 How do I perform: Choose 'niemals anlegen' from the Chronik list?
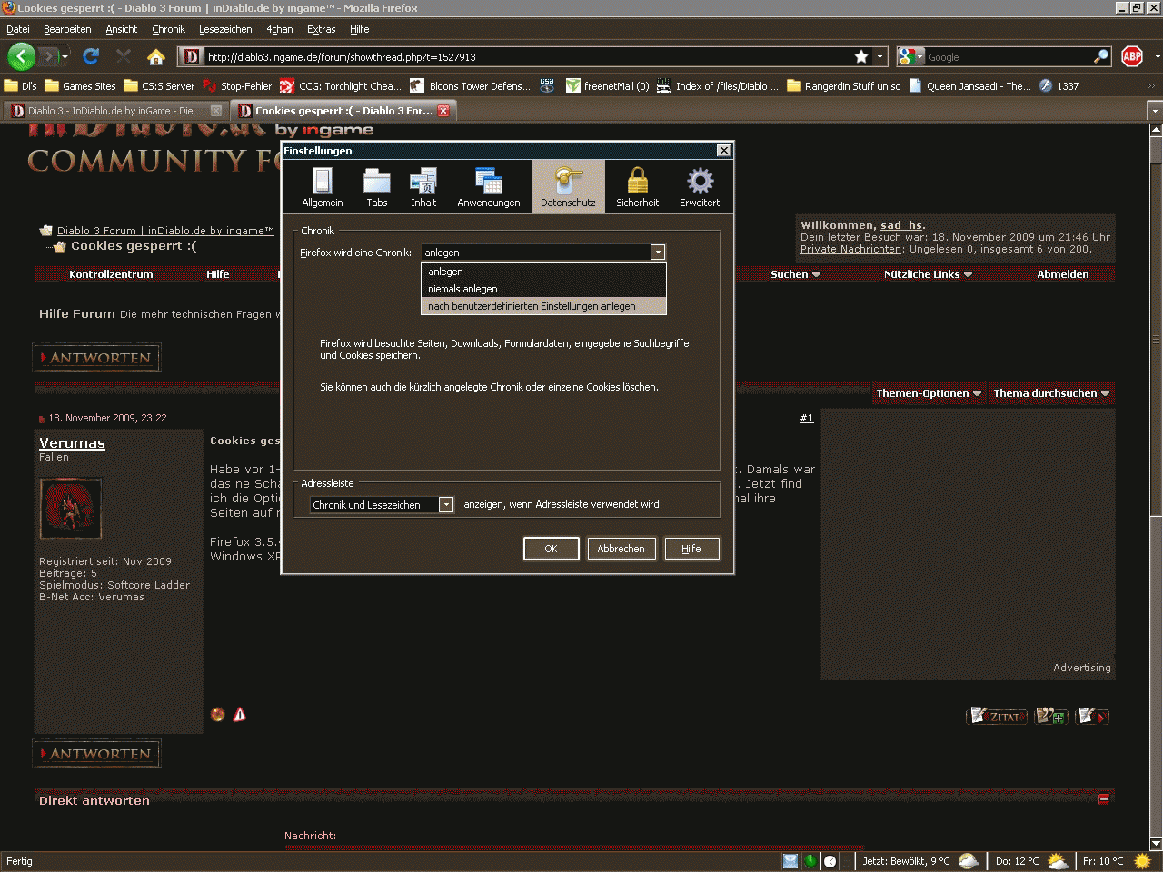point(462,289)
